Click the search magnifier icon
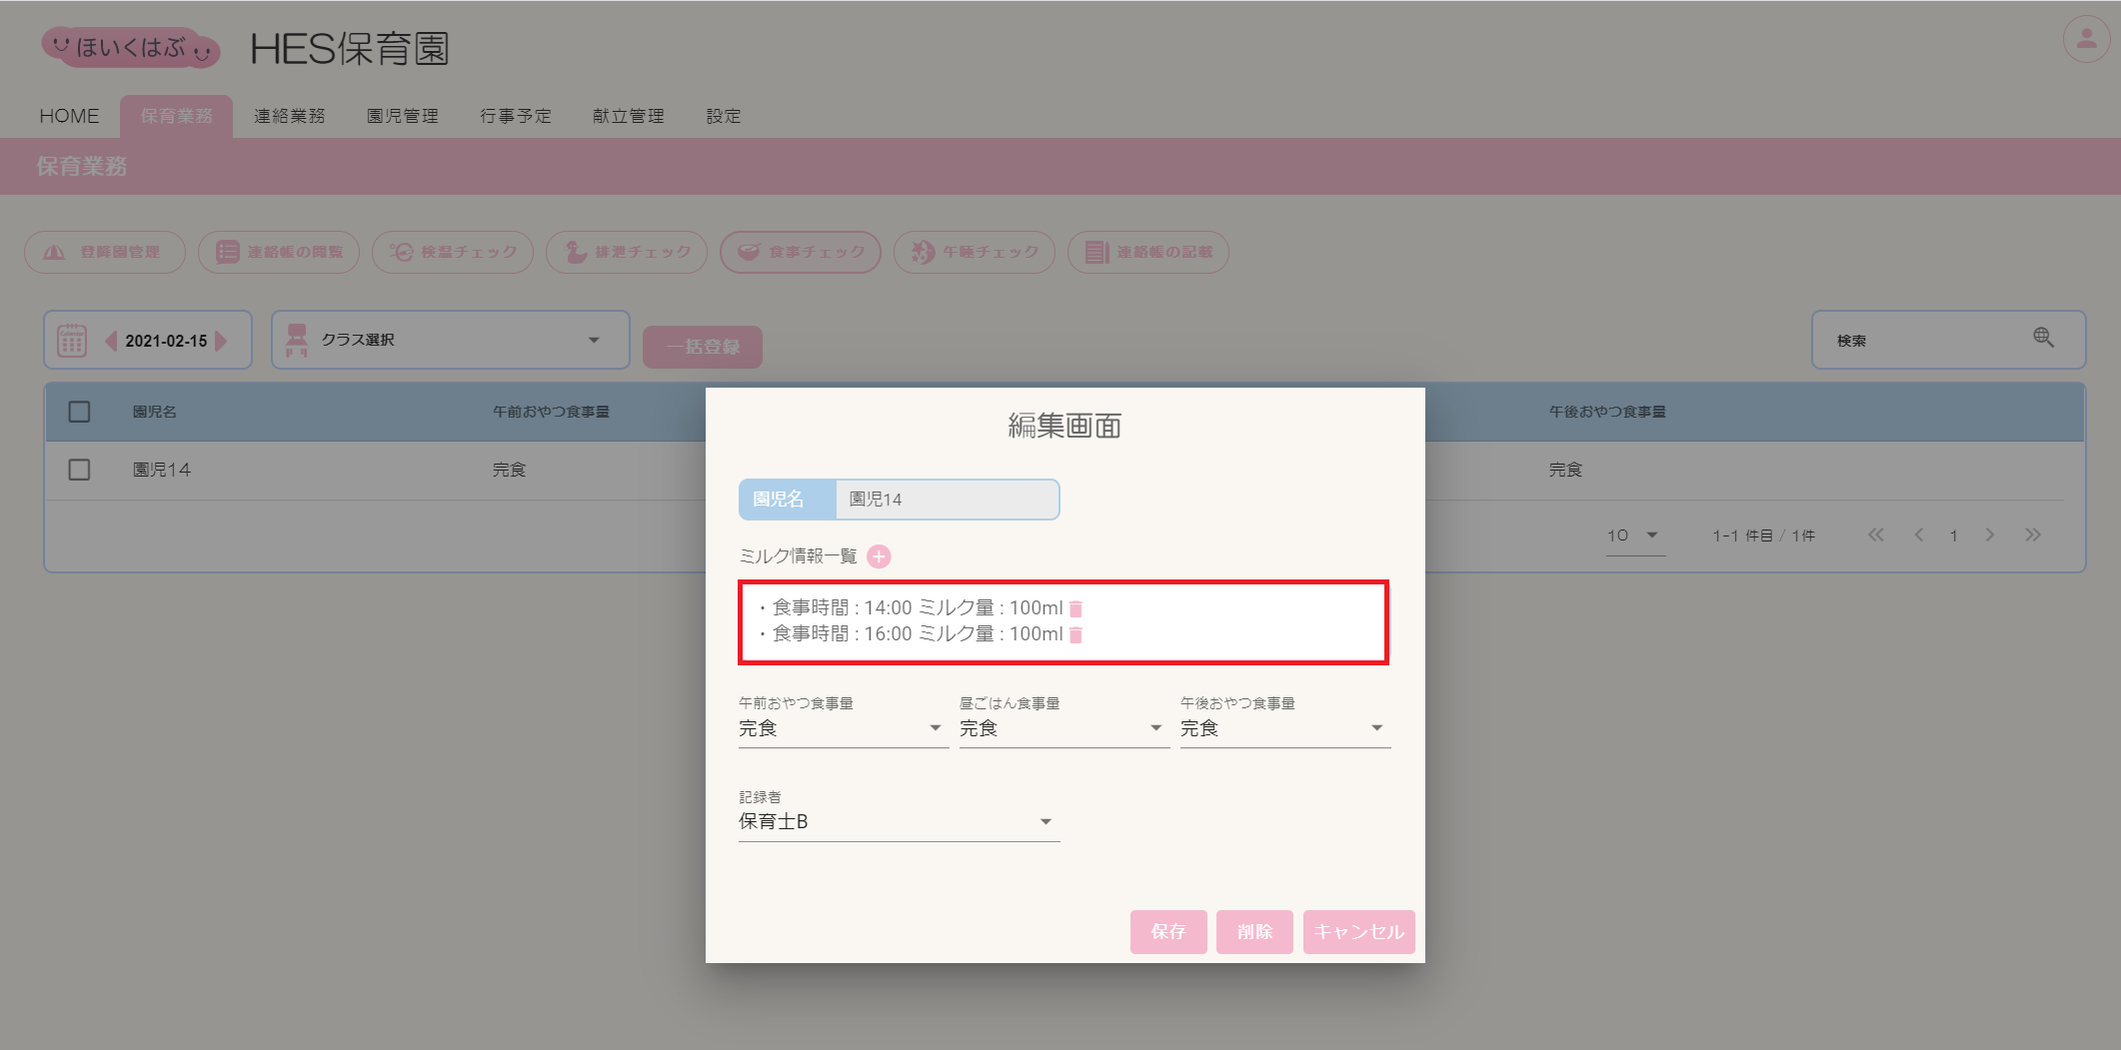 coord(2043,339)
